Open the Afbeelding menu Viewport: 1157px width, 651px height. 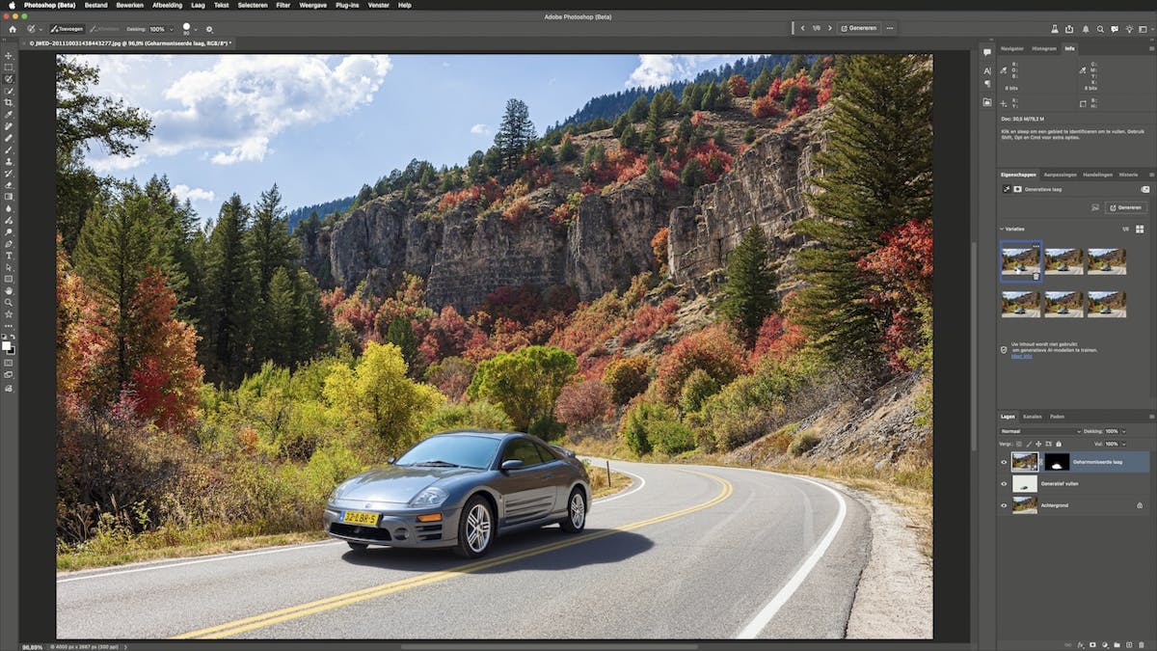[168, 5]
